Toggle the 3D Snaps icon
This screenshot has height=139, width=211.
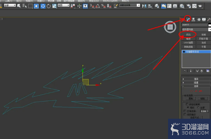click(92, 6)
